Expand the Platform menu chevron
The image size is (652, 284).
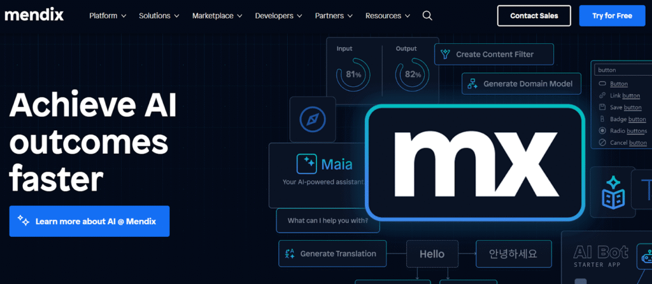pos(124,16)
